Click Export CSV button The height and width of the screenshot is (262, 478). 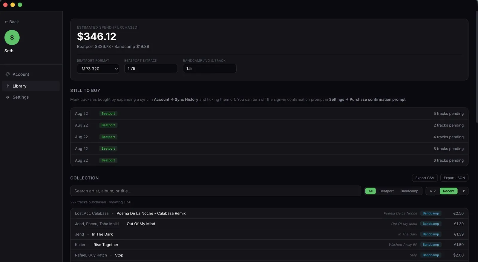pyautogui.click(x=425, y=178)
